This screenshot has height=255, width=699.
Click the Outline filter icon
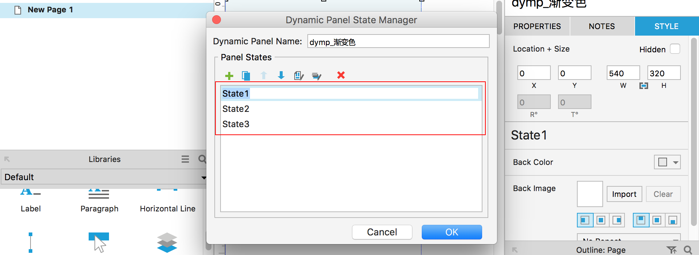(x=671, y=250)
